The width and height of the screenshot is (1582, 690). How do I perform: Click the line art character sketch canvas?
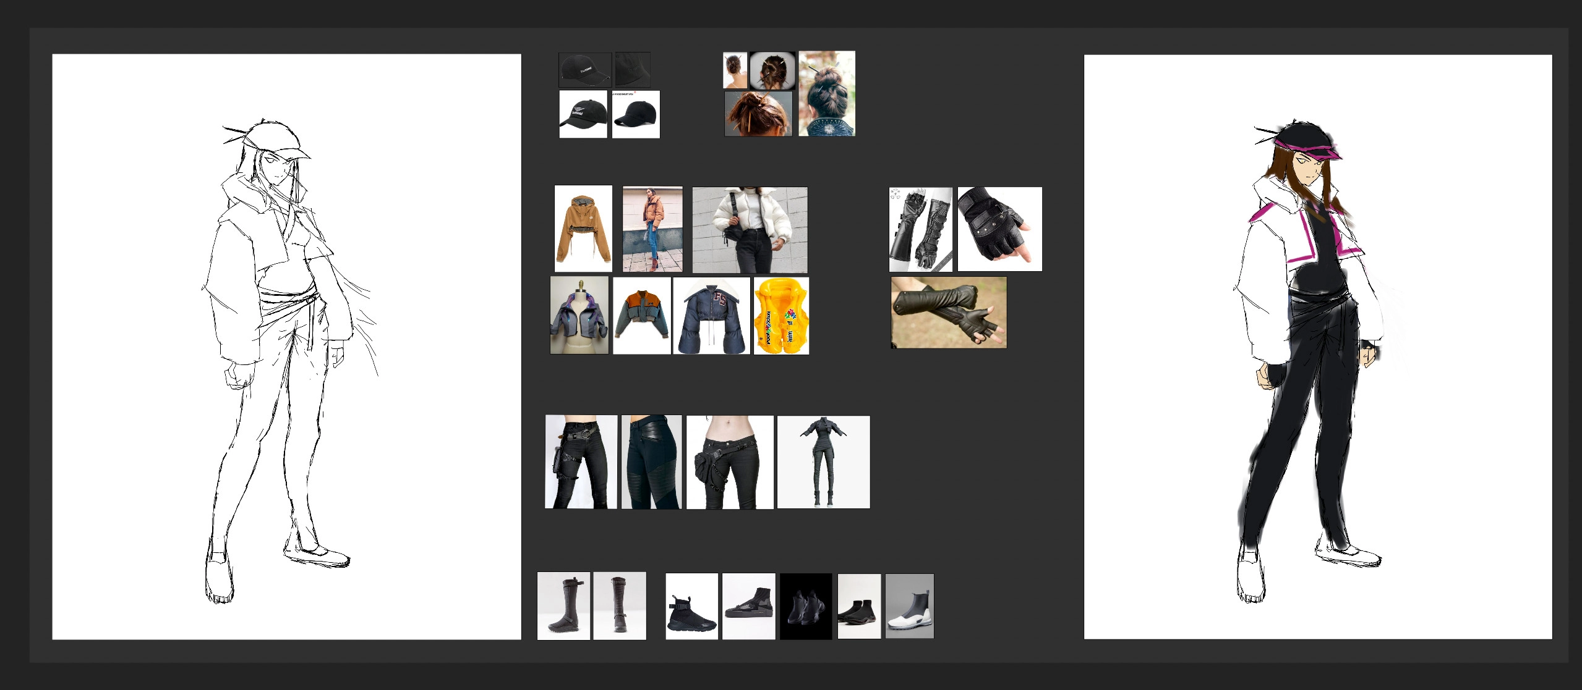[x=286, y=347]
